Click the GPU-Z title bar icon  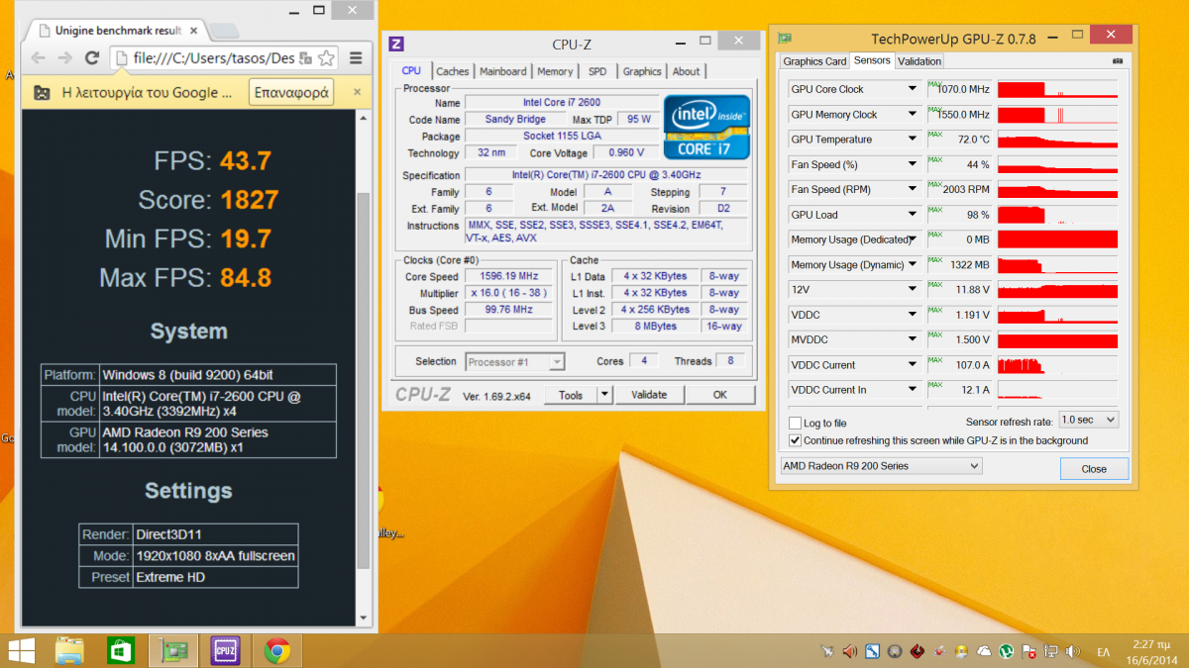(x=785, y=39)
